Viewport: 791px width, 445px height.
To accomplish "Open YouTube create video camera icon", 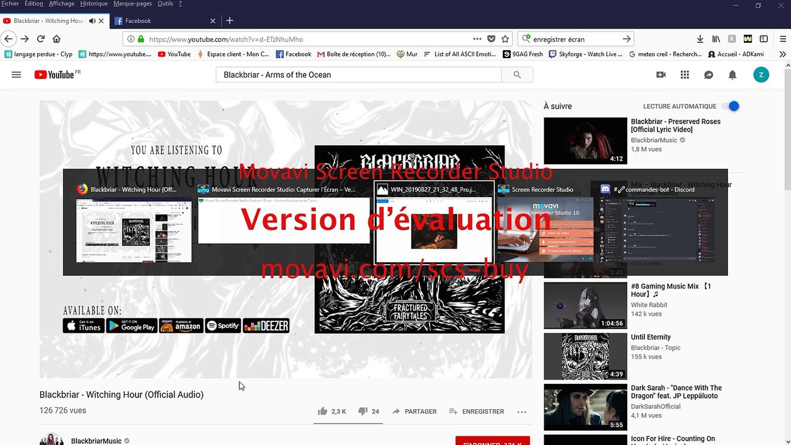I will [x=661, y=75].
